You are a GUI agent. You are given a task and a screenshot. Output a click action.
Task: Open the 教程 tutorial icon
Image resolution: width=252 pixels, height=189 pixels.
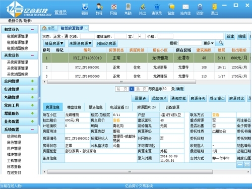99,7
